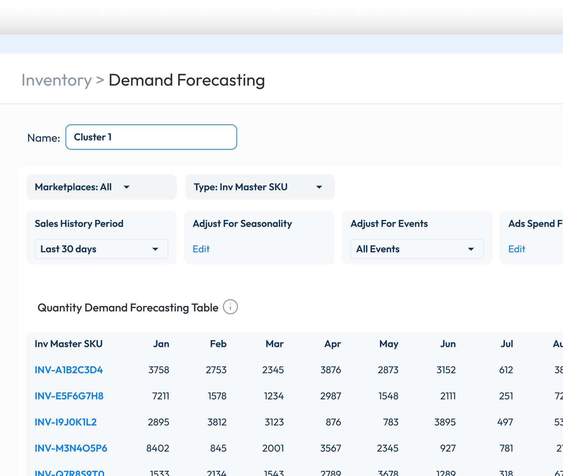This screenshot has height=476, width=563.
Task: Expand the Type: Inv Master SKU dropdown
Action: [260, 187]
